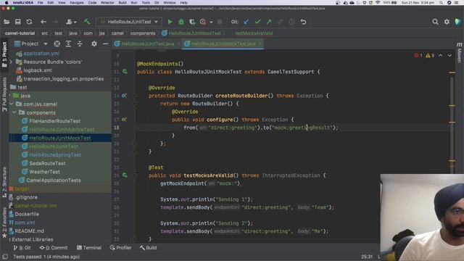Open the 0: Commit tool window
The height and width of the screenshot is (261, 464).
54,248
